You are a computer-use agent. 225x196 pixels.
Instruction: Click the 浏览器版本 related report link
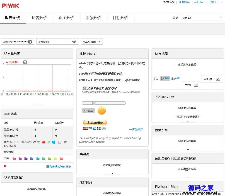point(193,117)
